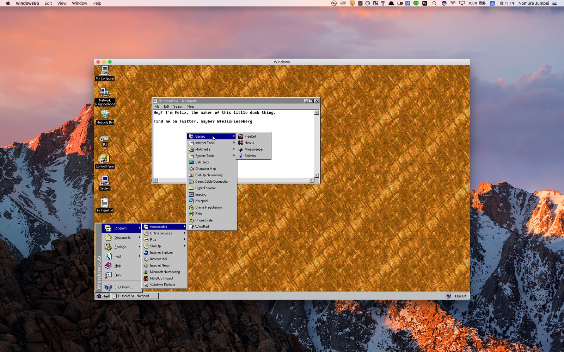Open Notepad Edit menu

pyautogui.click(x=166, y=107)
